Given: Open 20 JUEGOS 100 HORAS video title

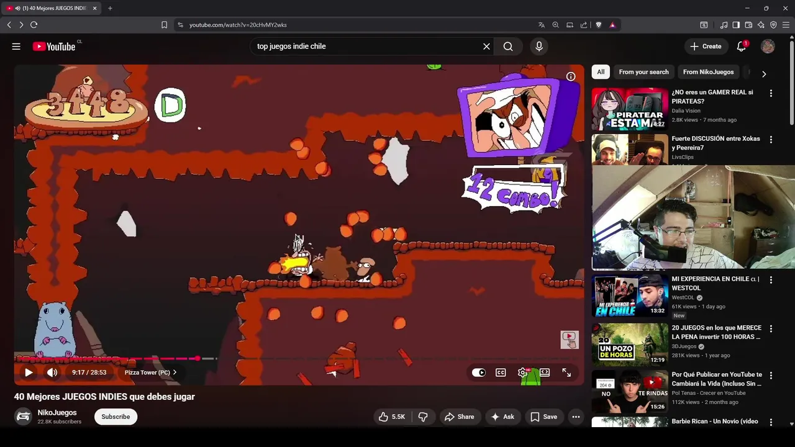Looking at the screenshot, I should [716, 332].
